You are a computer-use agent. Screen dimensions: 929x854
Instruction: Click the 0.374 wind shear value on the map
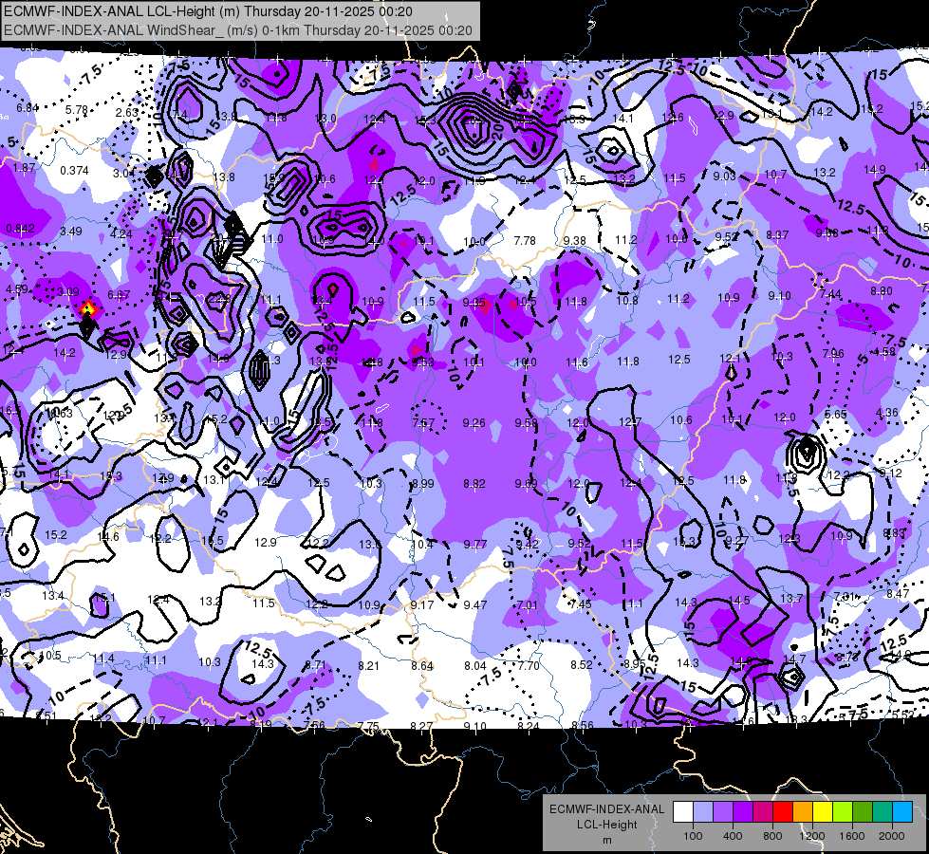point(75,171)
